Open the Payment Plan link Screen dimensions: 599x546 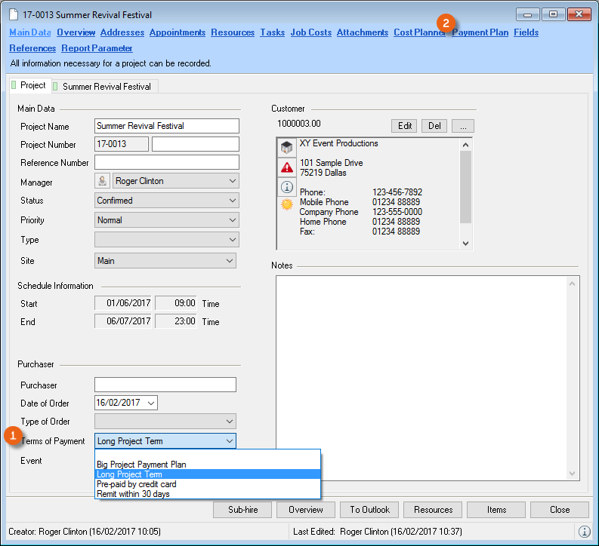pos(480,32)
